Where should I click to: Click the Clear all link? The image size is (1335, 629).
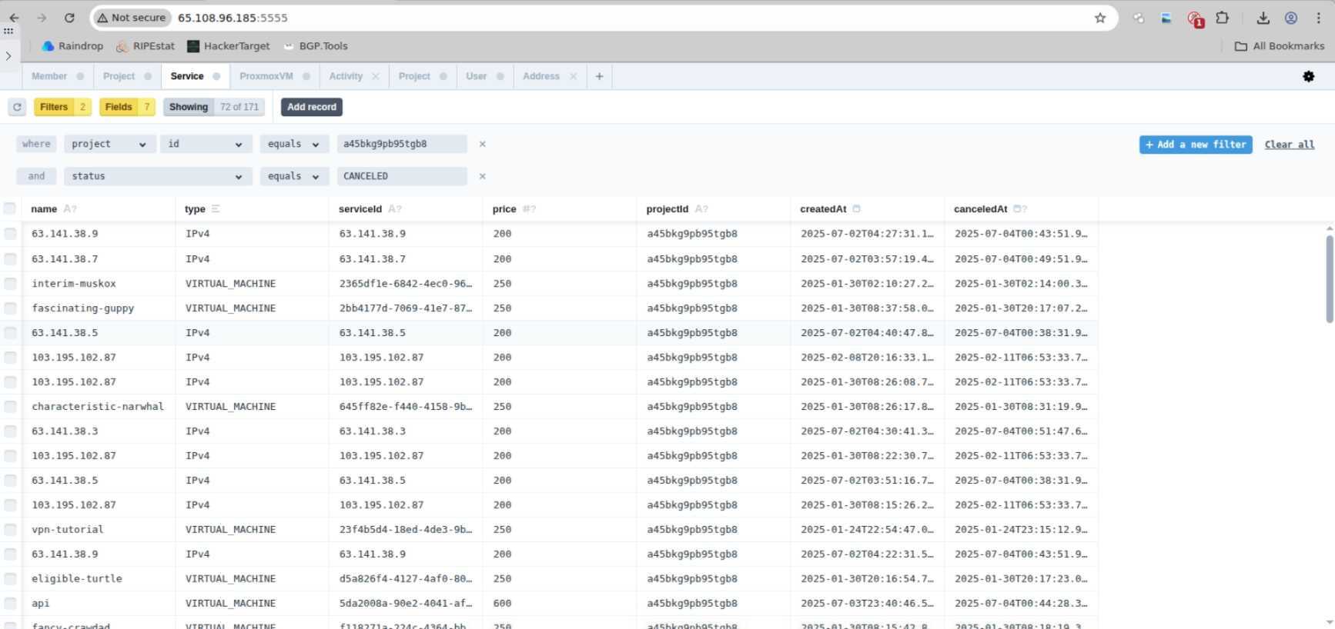click(1289, 145)
